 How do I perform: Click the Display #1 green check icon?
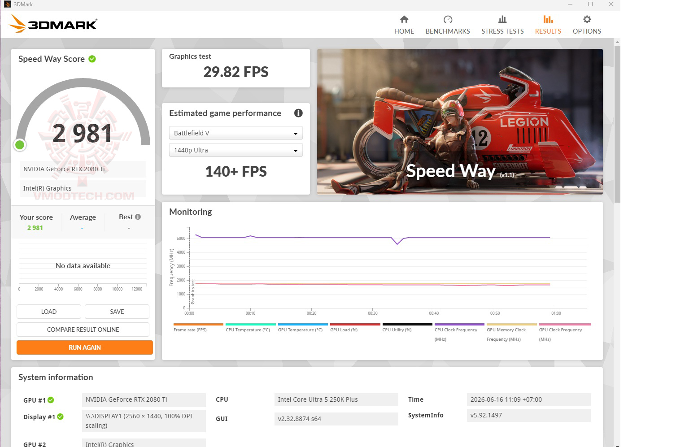click(61, 417)
